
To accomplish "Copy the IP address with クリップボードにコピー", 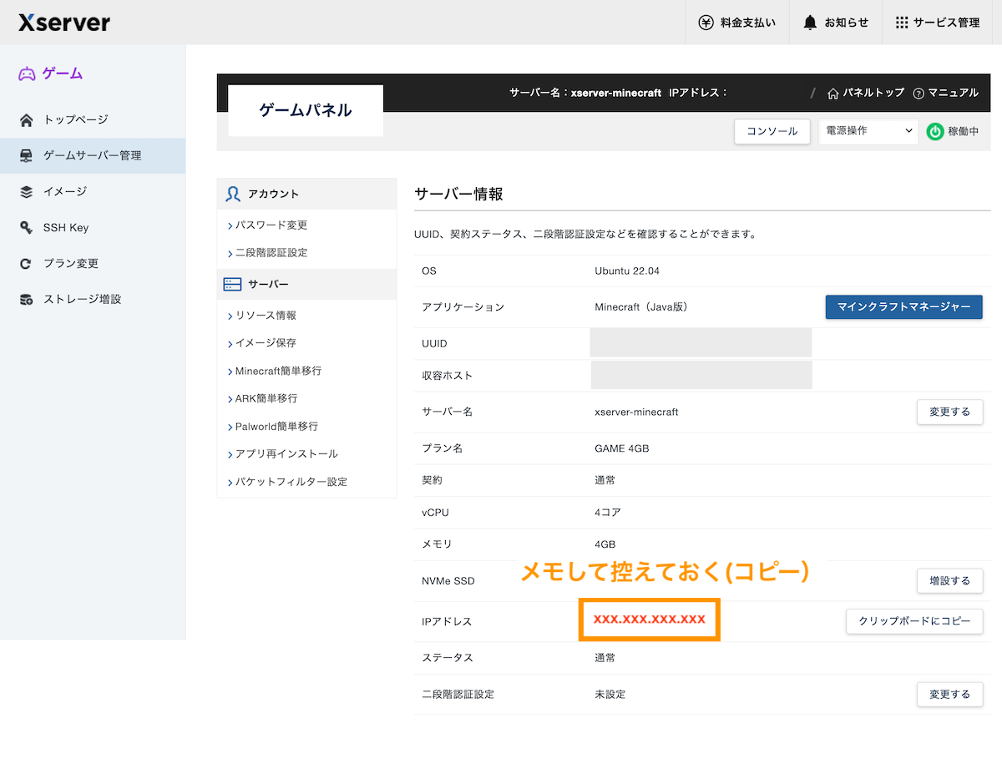I will pos(914,621).
